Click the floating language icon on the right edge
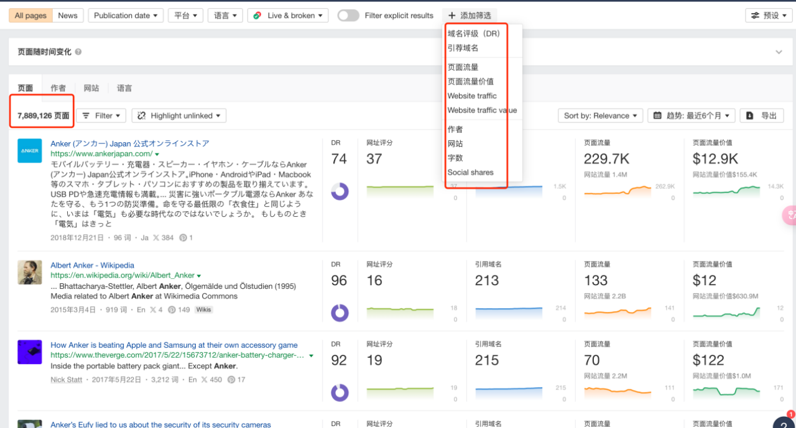This screenshot has width=796, height=428. click(x=791, y=214)
